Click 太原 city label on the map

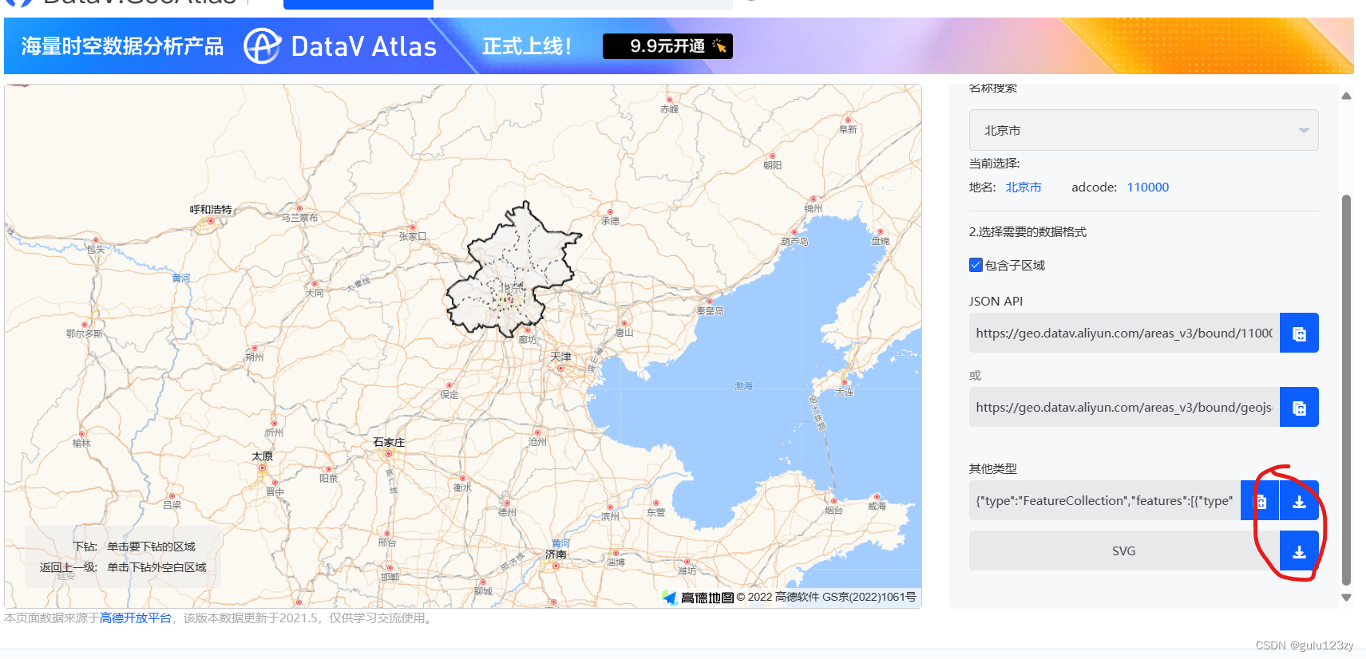click(262, 456)
